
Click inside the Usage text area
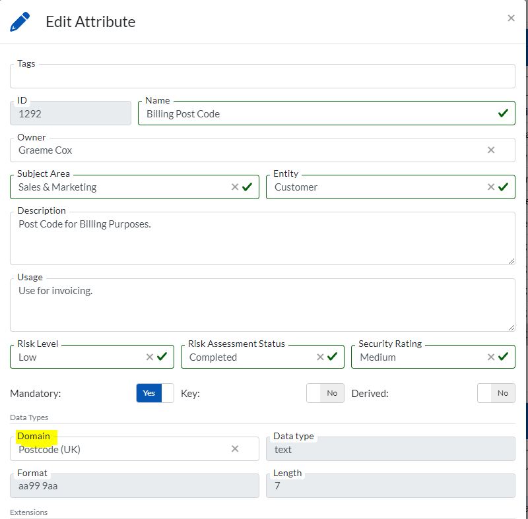pyautogui.click(x=262, y=307)
